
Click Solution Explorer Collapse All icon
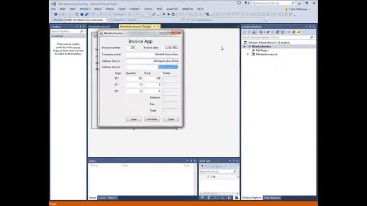278,32
